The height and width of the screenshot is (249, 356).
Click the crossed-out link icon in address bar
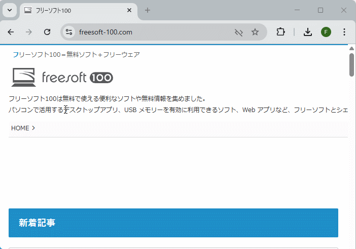point(238,32)
